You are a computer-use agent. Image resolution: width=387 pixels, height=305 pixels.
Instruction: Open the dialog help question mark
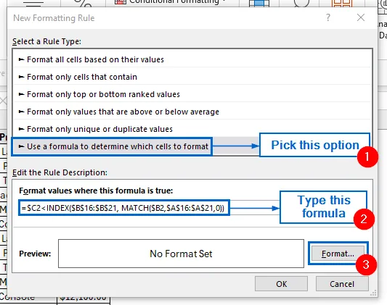(328, 17)
